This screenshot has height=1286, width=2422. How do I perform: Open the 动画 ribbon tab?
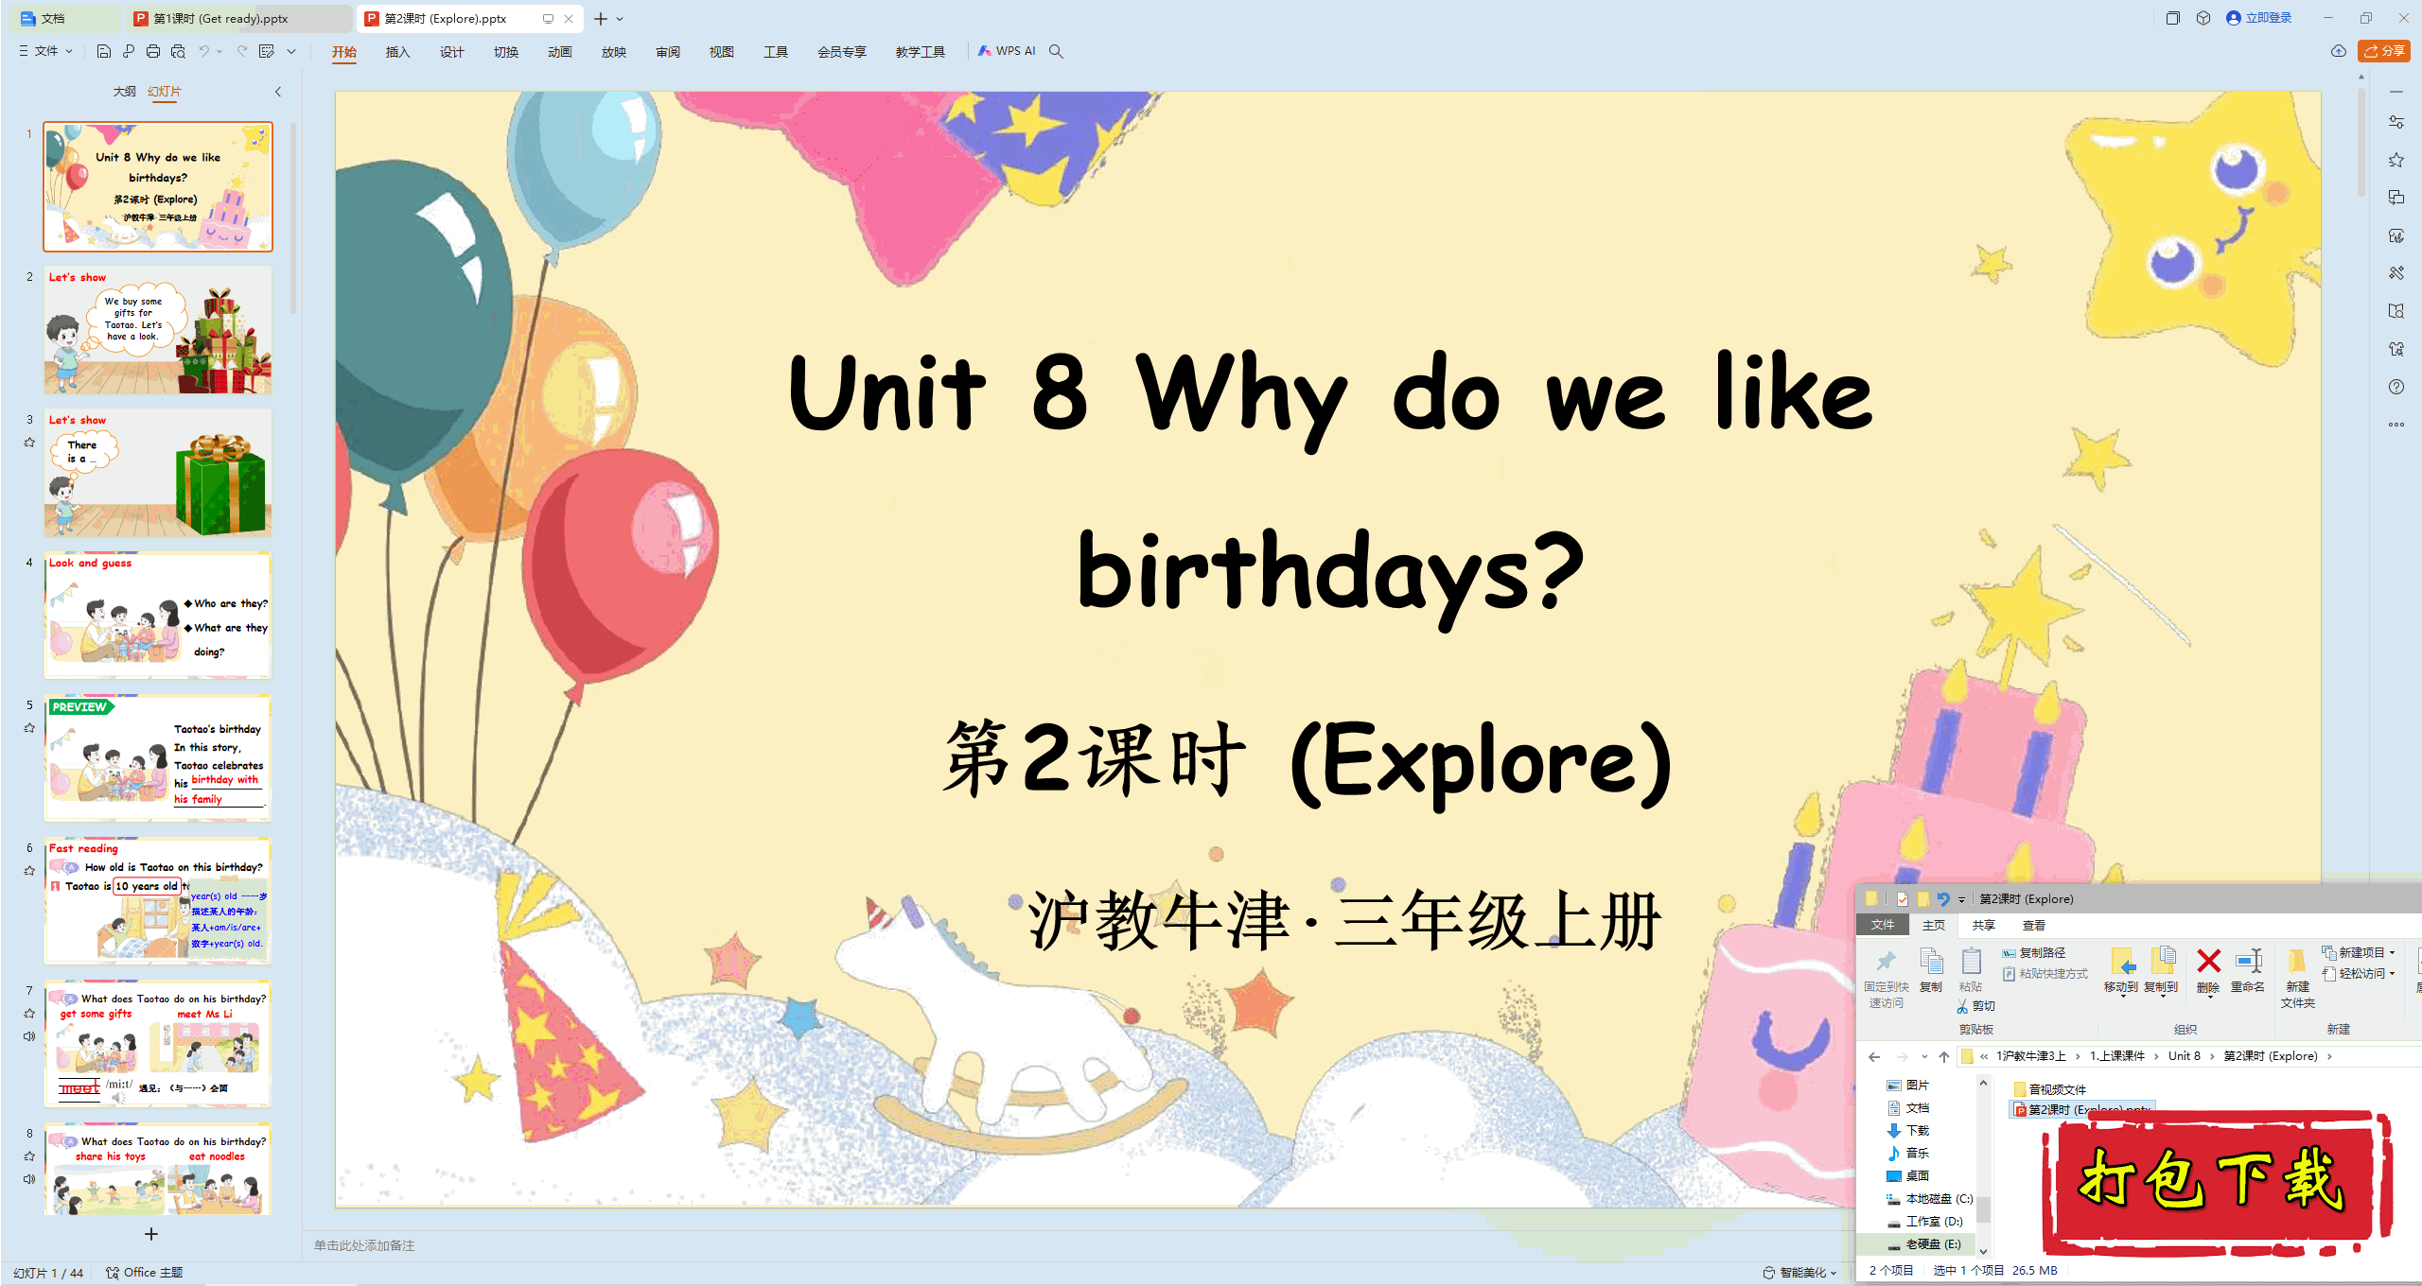pyautogui.click(x=559, y=52)
